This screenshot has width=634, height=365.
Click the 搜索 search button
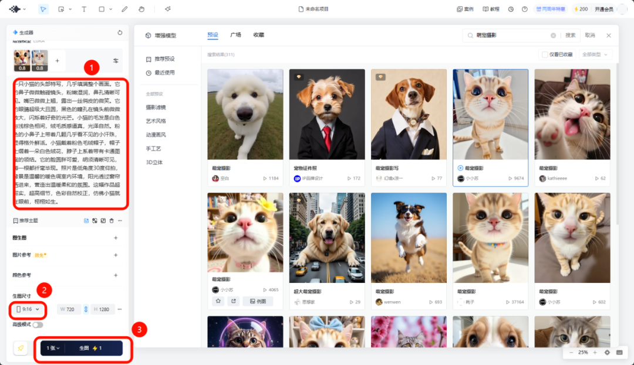[571, 36]
